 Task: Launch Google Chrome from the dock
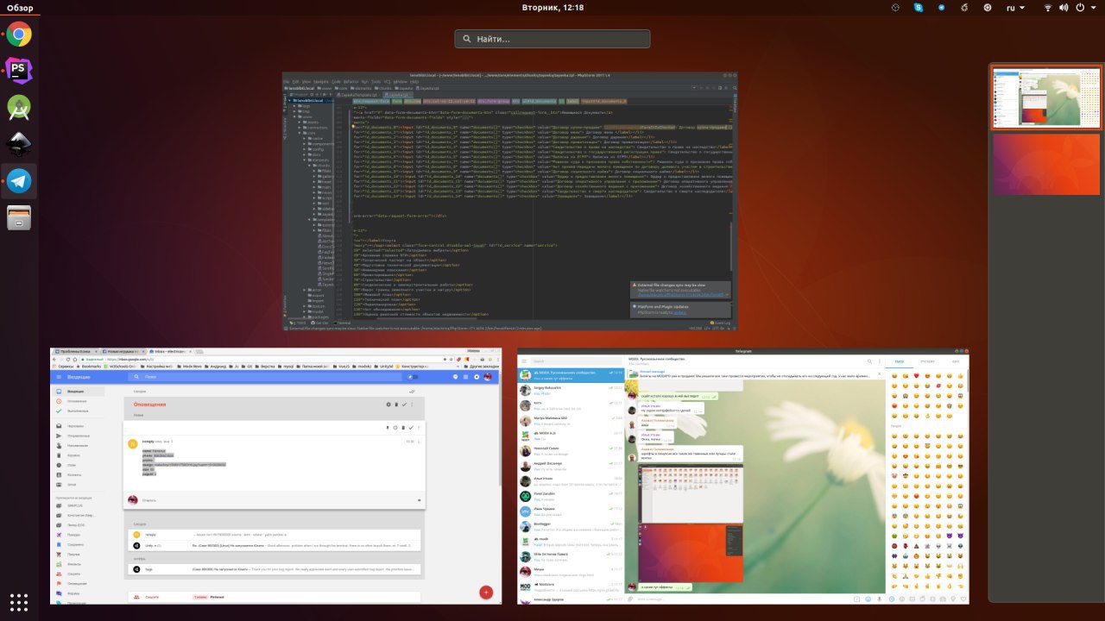19,34
